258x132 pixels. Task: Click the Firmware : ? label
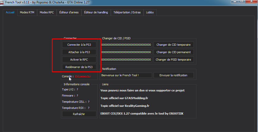click(x=70, y=96)
